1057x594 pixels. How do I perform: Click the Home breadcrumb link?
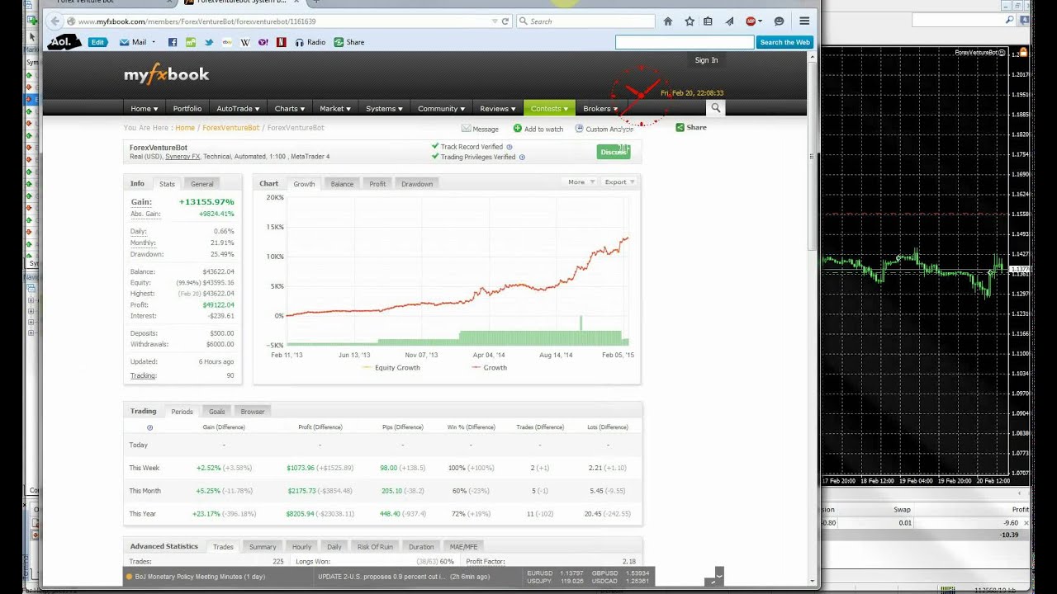point(185,128)
